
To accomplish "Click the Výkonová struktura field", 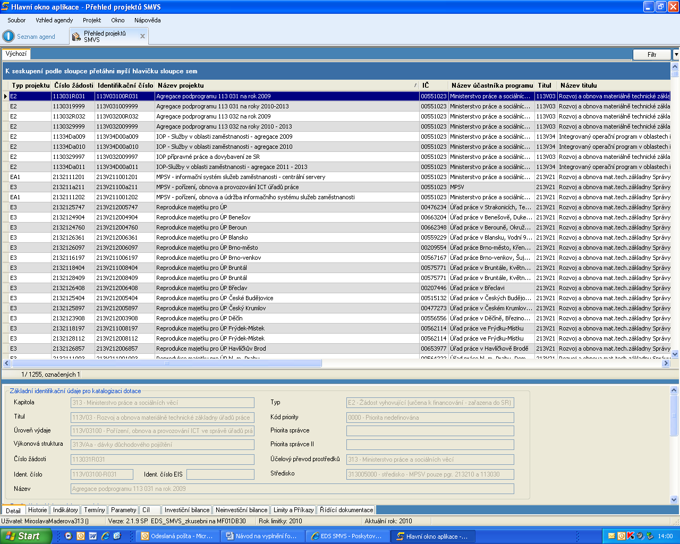I will point(163,445).
